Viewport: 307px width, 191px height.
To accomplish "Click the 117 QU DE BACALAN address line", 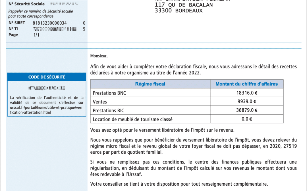I will click(184, 5).
